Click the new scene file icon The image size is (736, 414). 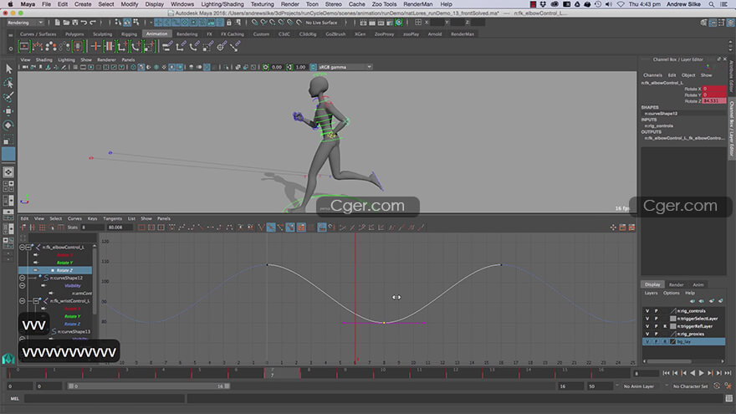click(x=57, y=23)
